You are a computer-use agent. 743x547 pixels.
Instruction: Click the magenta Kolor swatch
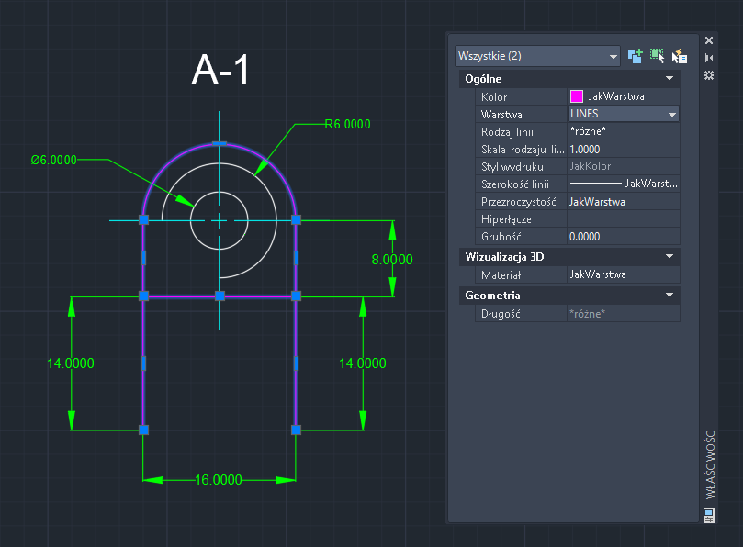pos(576,96)
